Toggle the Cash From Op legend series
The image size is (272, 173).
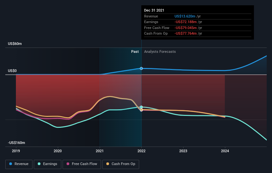(x=121, y=164)
